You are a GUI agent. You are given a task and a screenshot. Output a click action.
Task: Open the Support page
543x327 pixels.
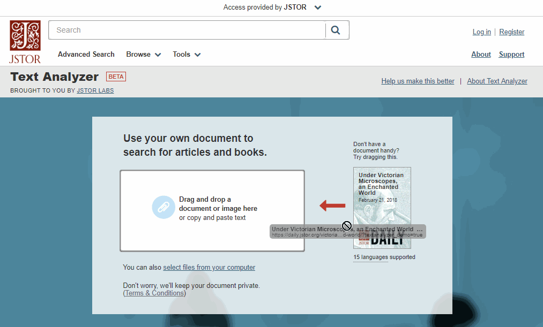511,54
